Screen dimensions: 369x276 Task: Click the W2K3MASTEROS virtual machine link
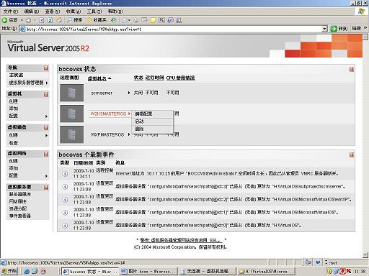tap(108, 114)
